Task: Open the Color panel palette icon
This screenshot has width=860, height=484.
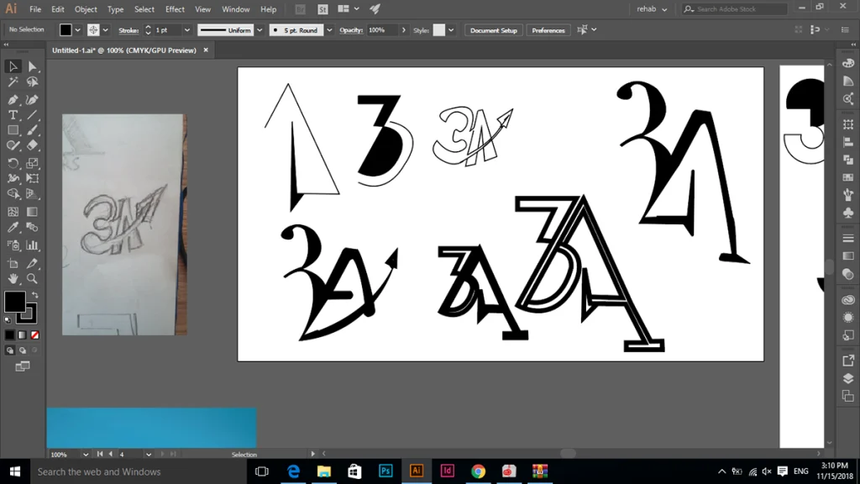Action: pyautogui.click(x=848, y=64)
